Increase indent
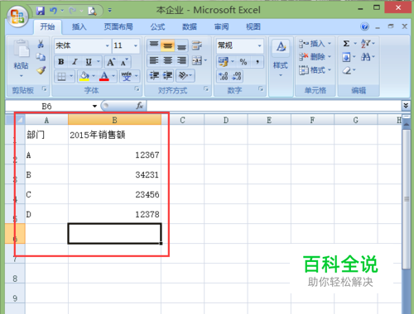Viewport: 414px width, 314px height. [167, 75]
